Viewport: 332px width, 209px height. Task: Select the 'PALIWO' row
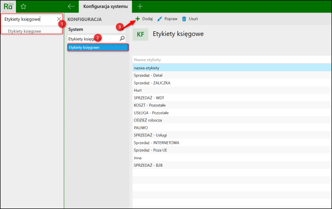tap(232, 128)
